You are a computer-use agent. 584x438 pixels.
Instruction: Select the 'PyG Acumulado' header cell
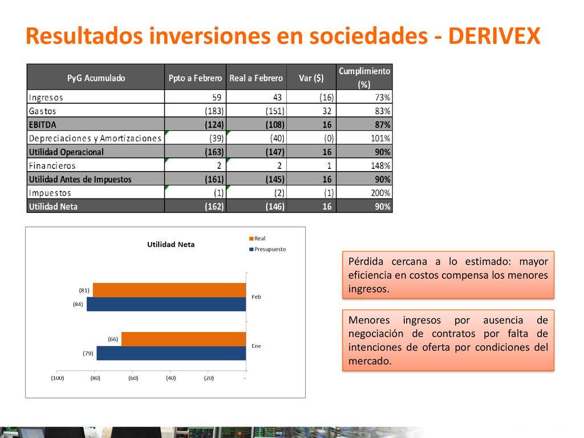(96, 78)
